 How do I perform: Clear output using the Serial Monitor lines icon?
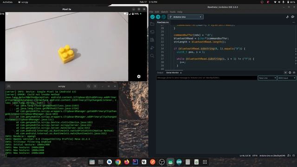point(294,72)
